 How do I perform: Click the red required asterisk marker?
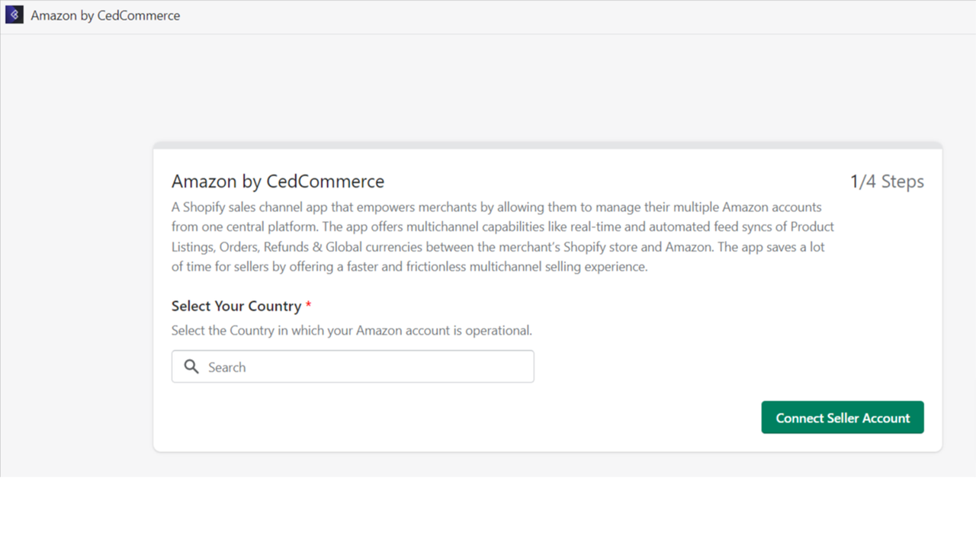click(x=309, y=306)
